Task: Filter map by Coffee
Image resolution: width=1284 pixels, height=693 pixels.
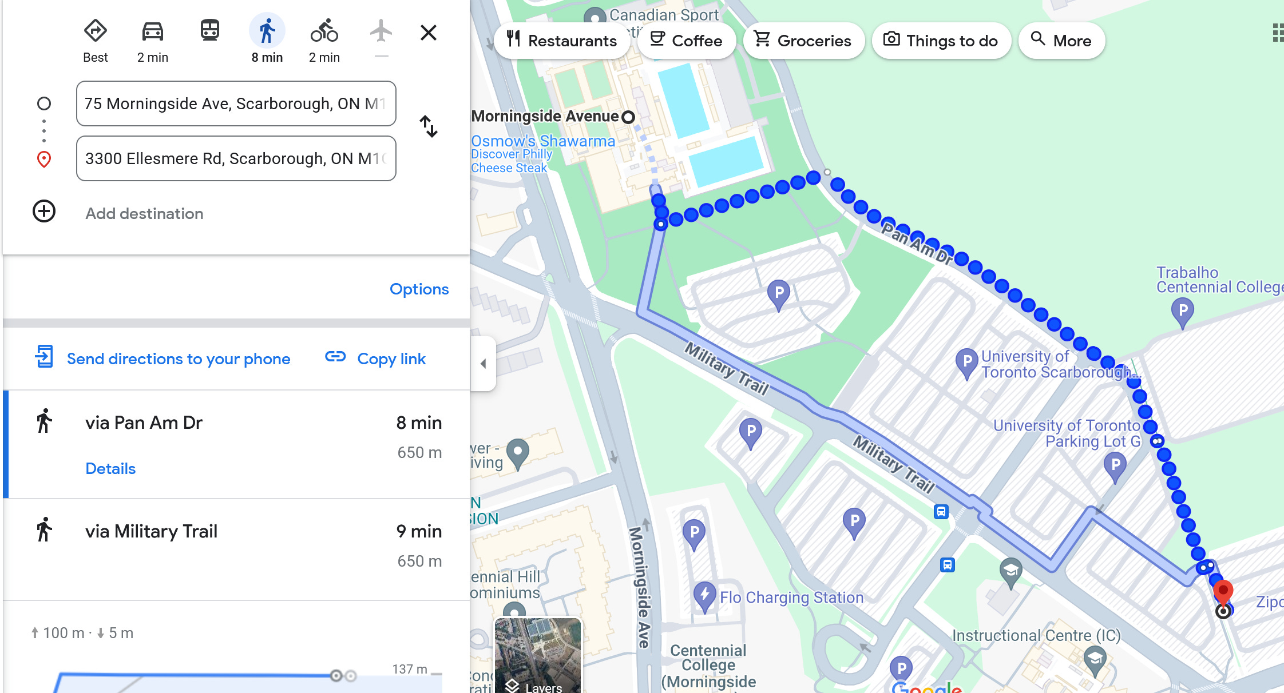Action: pos(687,41)
